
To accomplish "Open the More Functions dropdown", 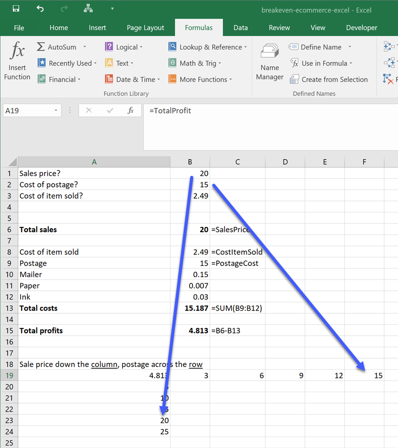I will (230, 80).
